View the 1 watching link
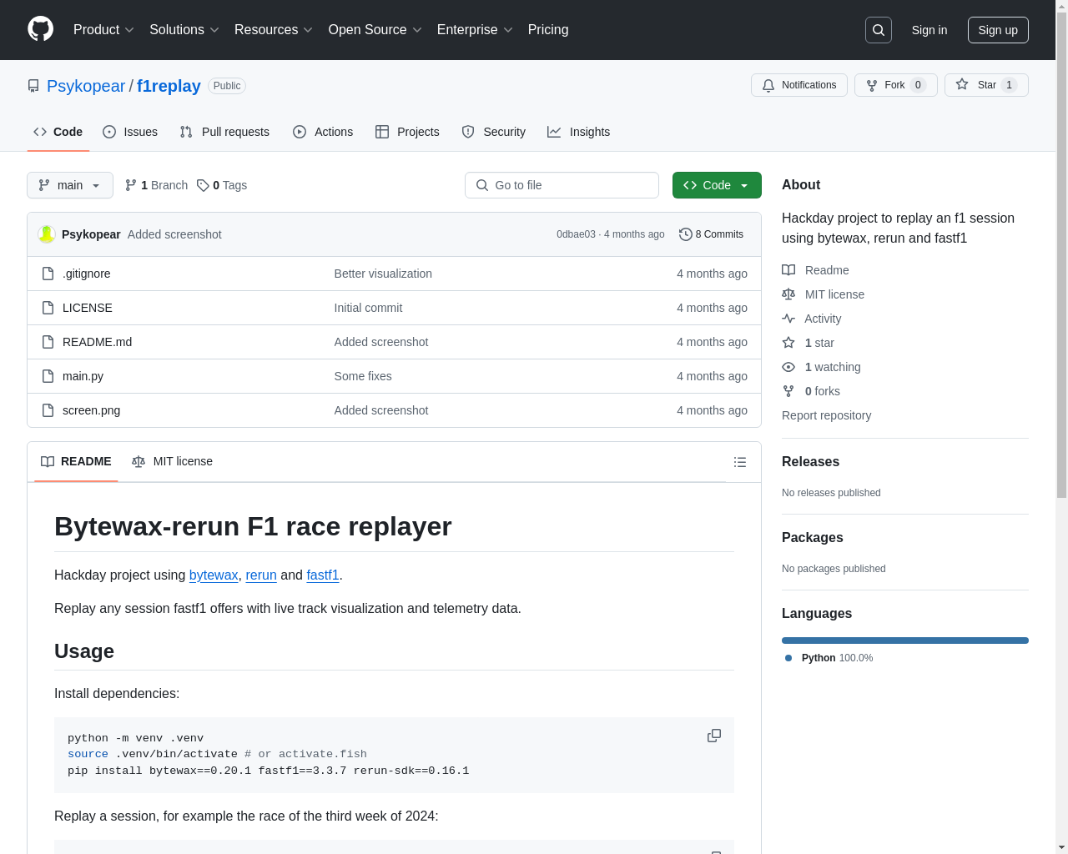1068x854 pixels. [821, 367]
